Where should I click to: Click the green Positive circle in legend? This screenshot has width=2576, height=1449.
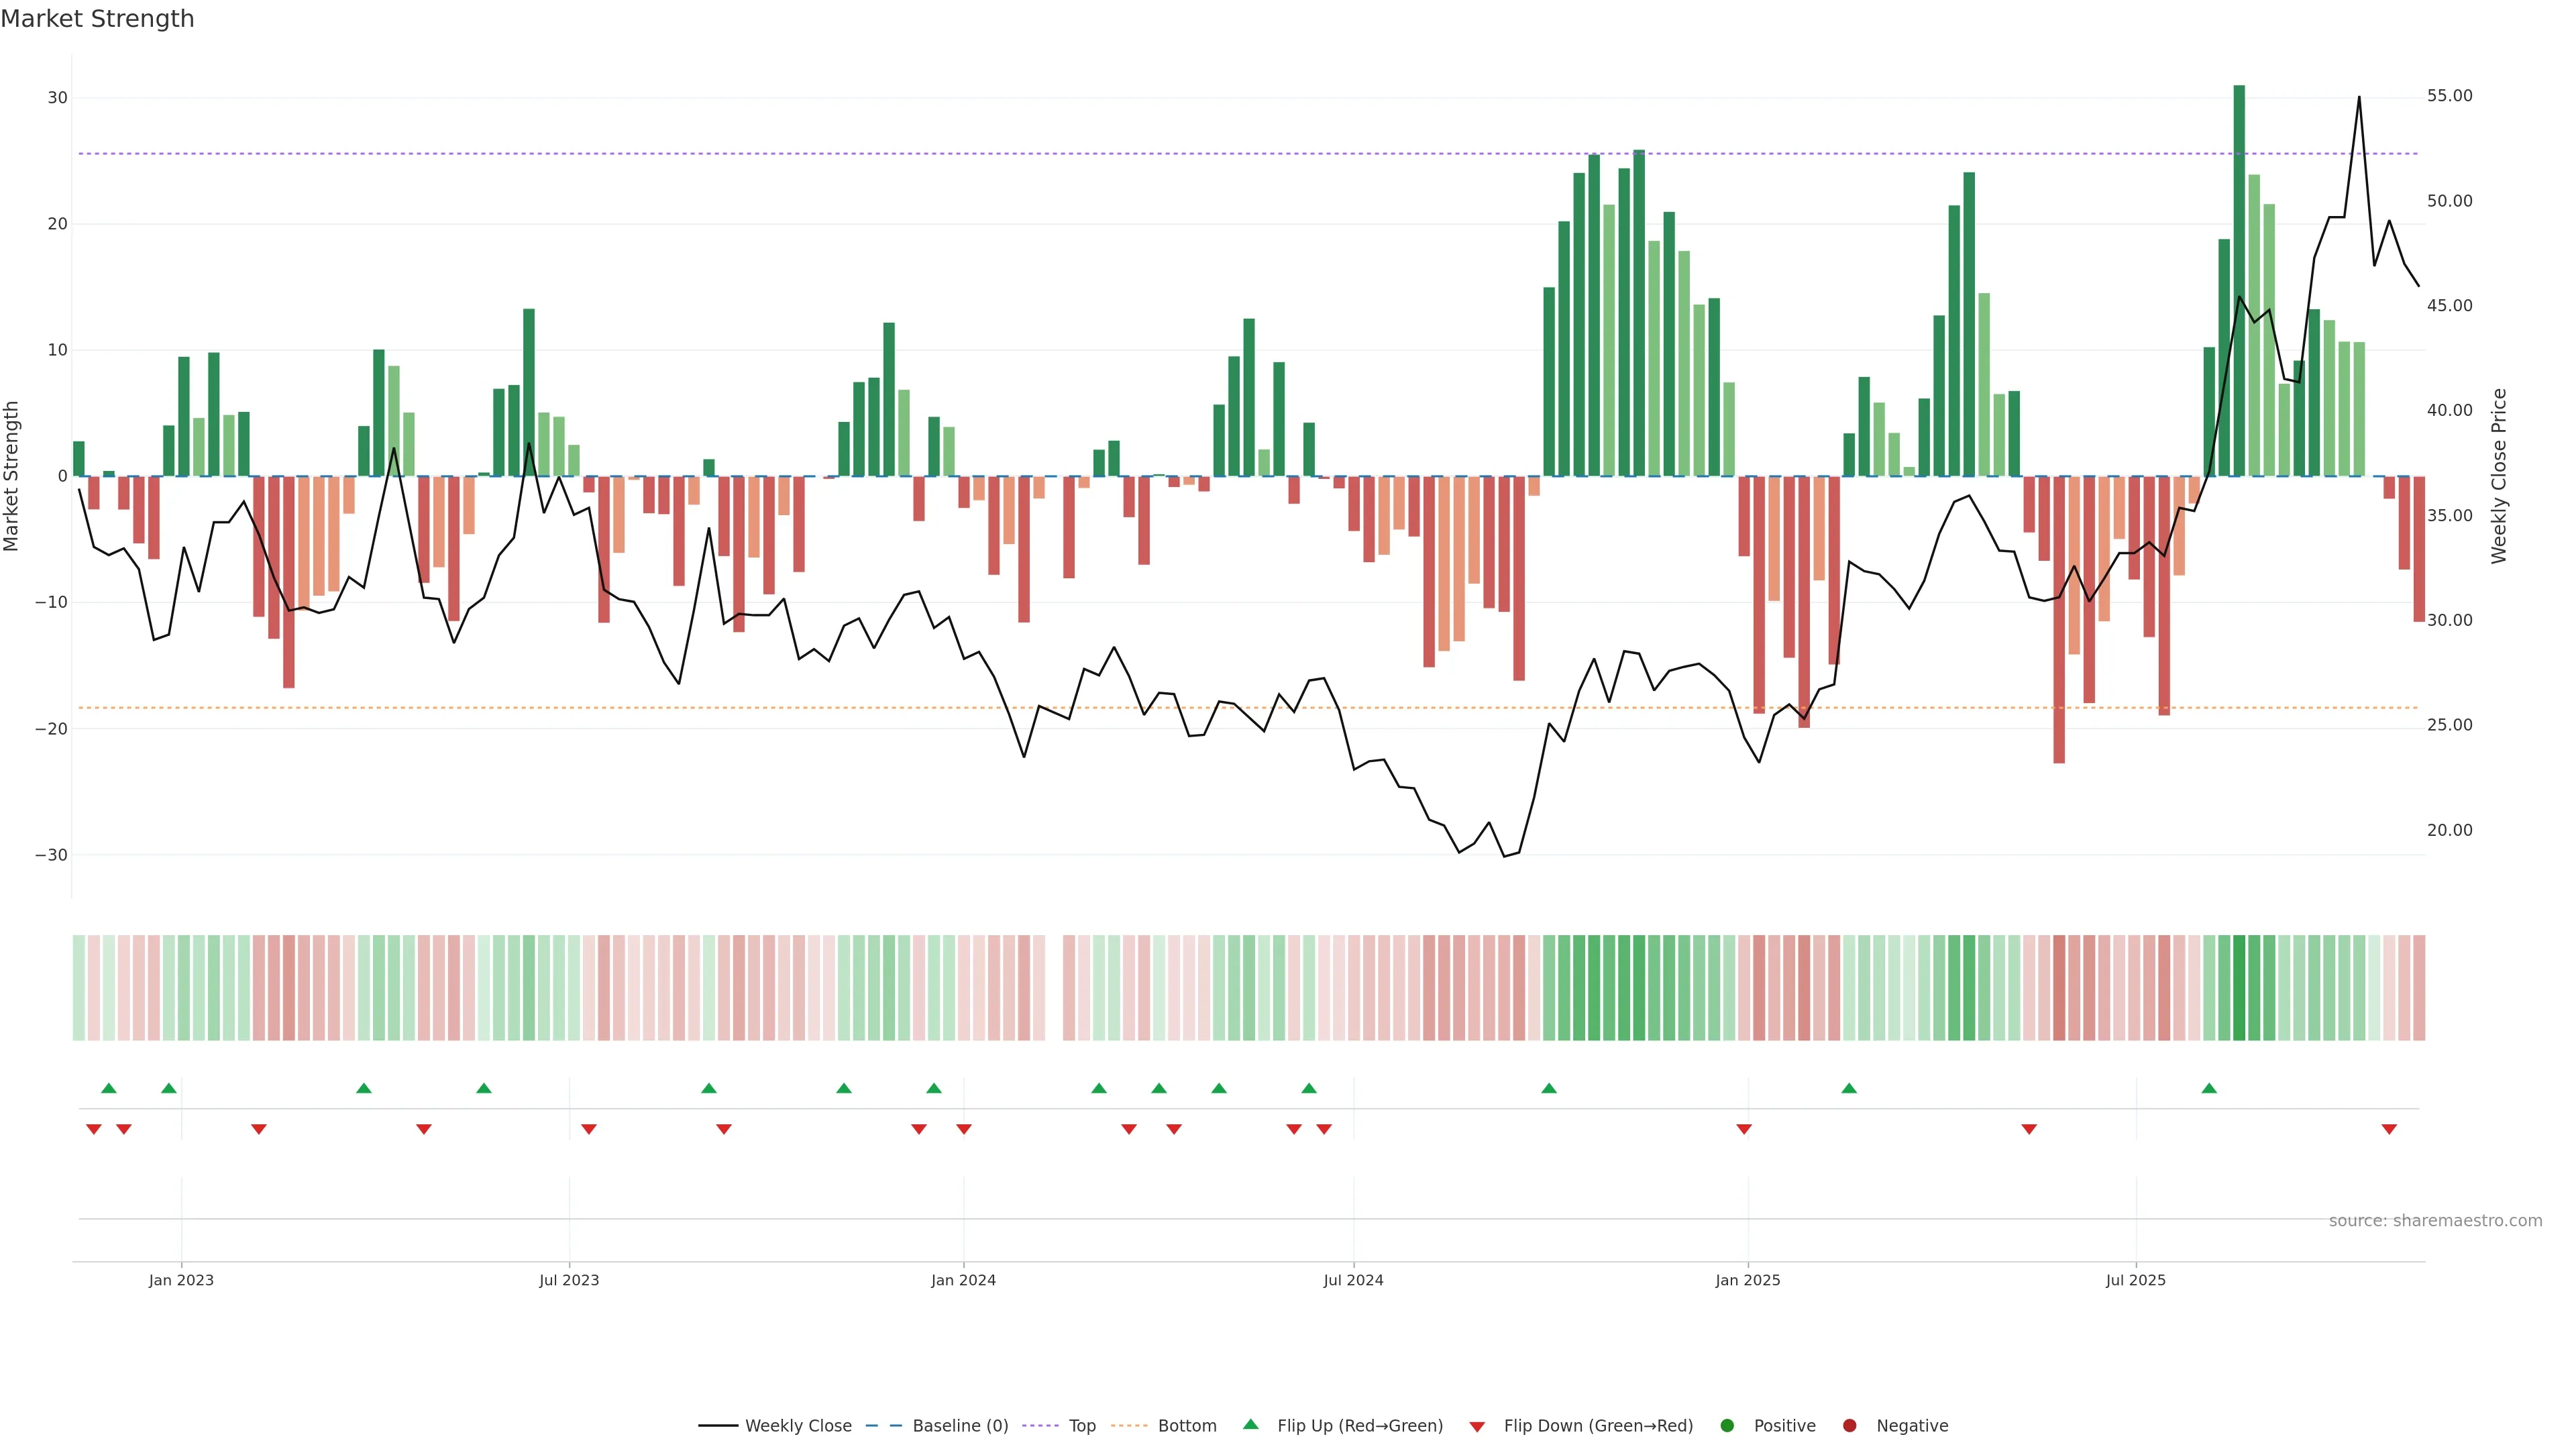(x=1726, y=1425)
